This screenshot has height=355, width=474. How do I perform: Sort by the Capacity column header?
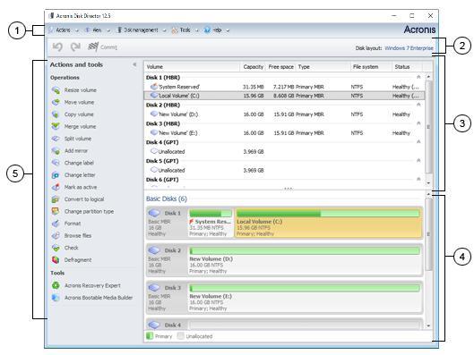point(253,67)
